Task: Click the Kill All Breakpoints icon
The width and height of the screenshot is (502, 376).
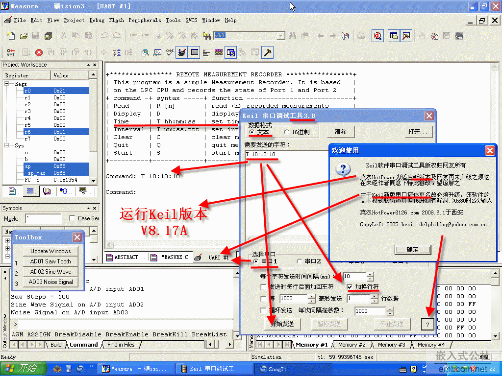Action: pos(434,36)
